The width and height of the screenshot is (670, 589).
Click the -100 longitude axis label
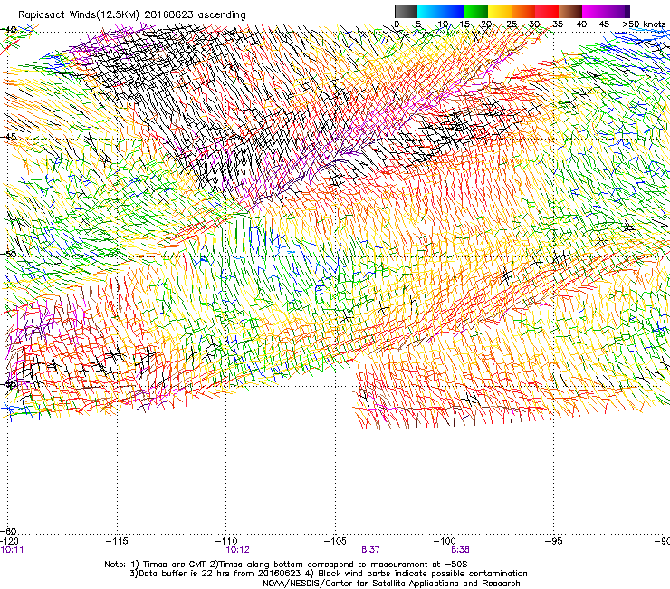[x=445, y=541]
